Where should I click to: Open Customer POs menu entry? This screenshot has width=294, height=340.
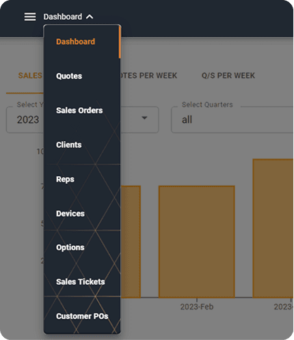tap(82, 316)
